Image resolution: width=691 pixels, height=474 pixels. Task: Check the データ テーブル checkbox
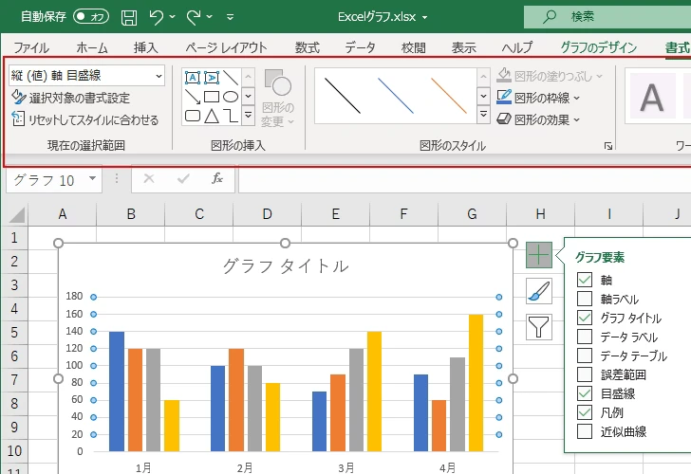(x=585, y=355)
